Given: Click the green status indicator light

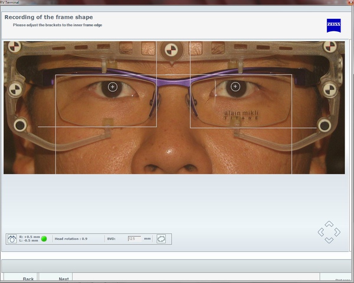Looking at the screenshot, I should tap(44, 239).
